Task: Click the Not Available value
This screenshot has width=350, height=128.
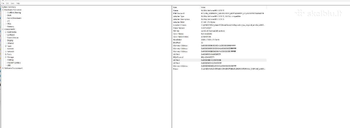Action: pyautogui.click(x=206, y=34)
